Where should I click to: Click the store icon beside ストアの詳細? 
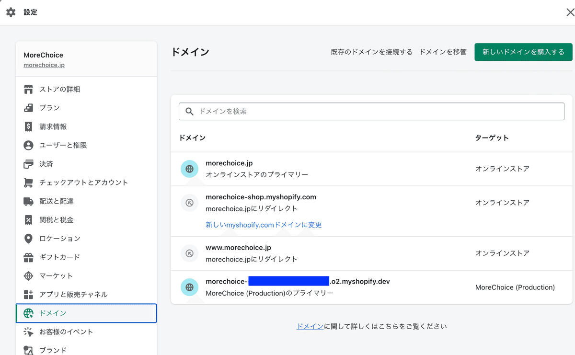pos(28,89)
